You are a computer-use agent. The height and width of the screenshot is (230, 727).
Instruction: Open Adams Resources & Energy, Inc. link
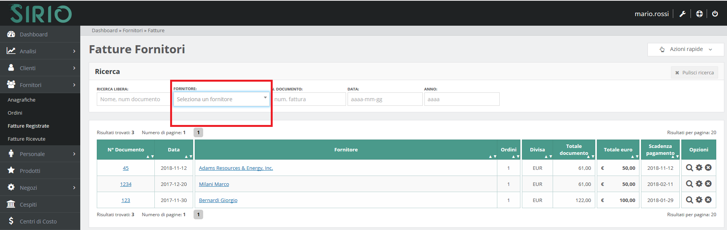click(x=236, y=168)
